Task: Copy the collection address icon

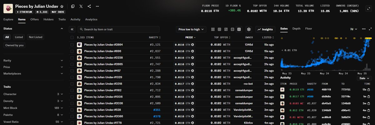Action: coord(73,6)
